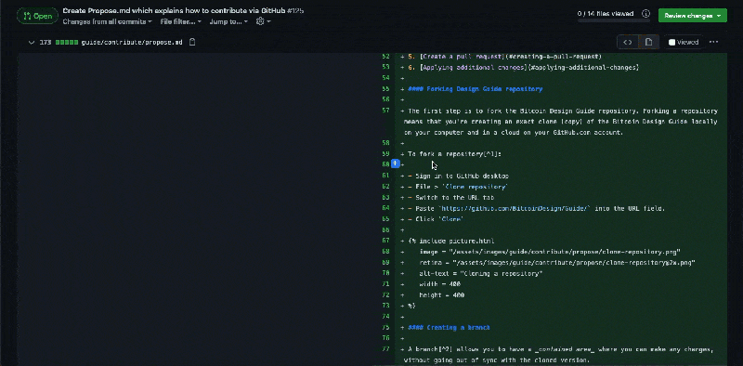Open the Review changes button menu
Screen dimensions: 743x366
pyautogui.click(x=692, y=16)
